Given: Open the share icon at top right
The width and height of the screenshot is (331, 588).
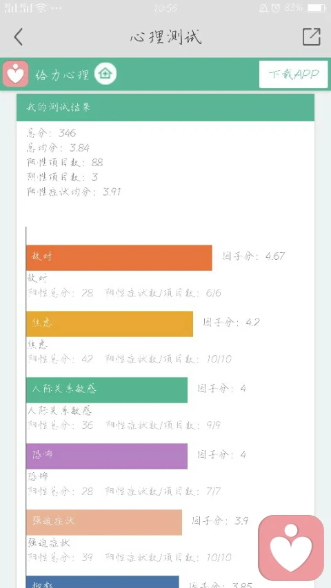Looking at the screenshot, I should [x=312, y=37].
